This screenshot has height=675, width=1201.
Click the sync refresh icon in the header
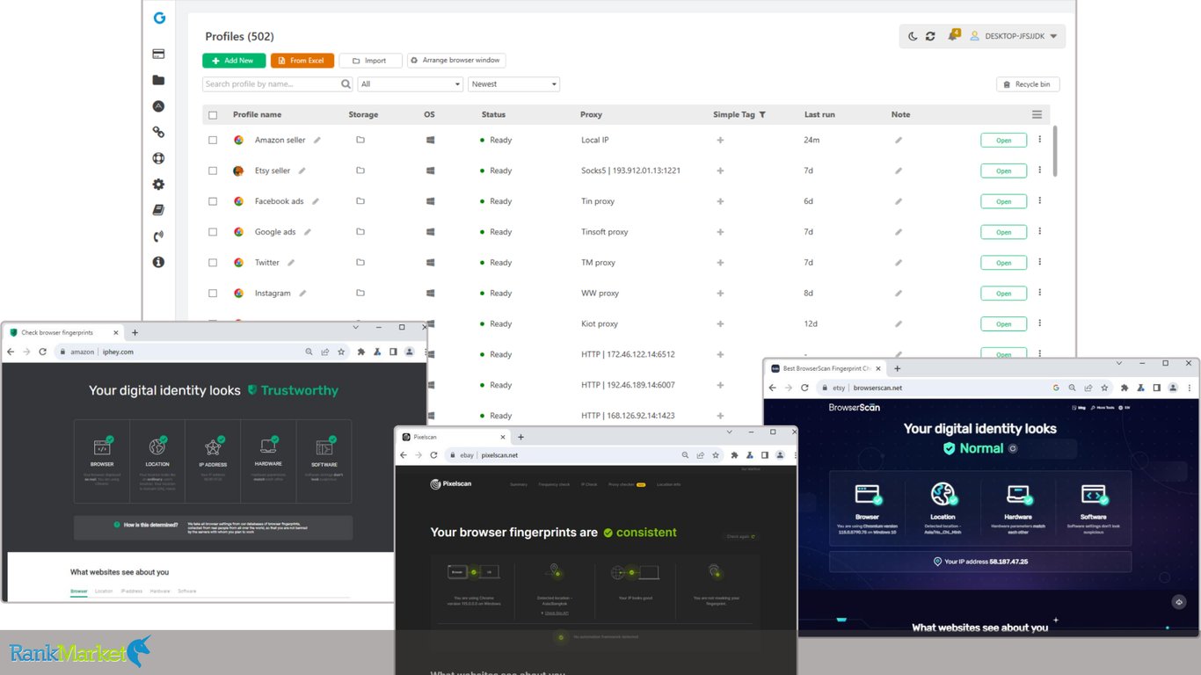[930, 36]
